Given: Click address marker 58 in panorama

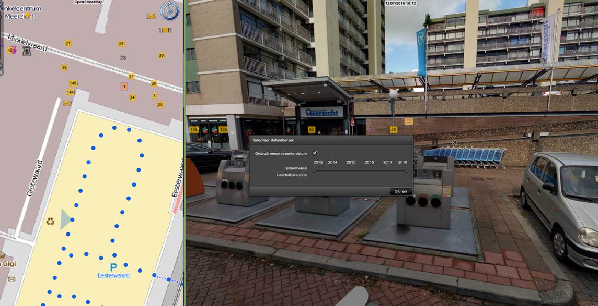Looking at the screenshot, I should (x=394, y=130).
